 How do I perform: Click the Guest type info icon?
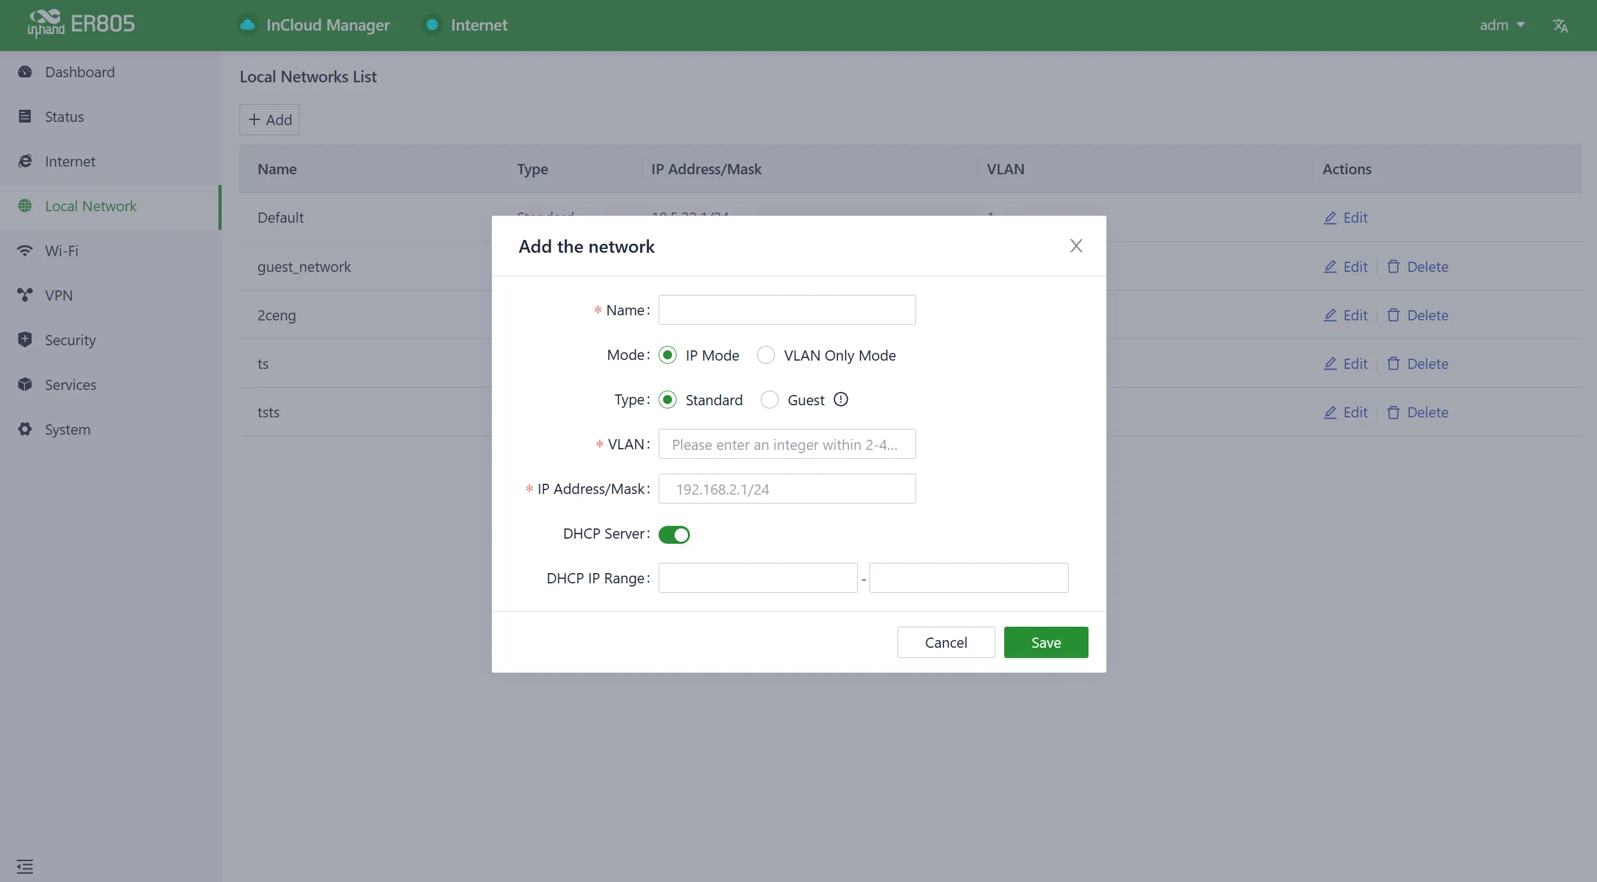[x=841, y=400]
